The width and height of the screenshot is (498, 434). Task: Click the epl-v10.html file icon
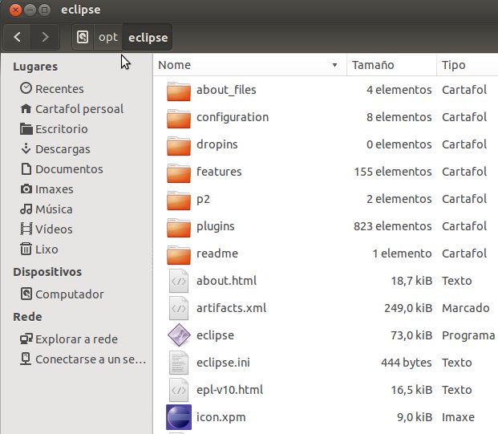pyautogui.click(x=179, y=390)
